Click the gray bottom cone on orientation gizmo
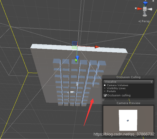 click(x=145, y=14)
